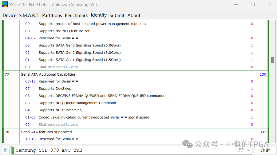This screenshot has width=277, height=155.
Task: Click 'Serial ATA features supported' word 78 header
Action: (46, 132)
